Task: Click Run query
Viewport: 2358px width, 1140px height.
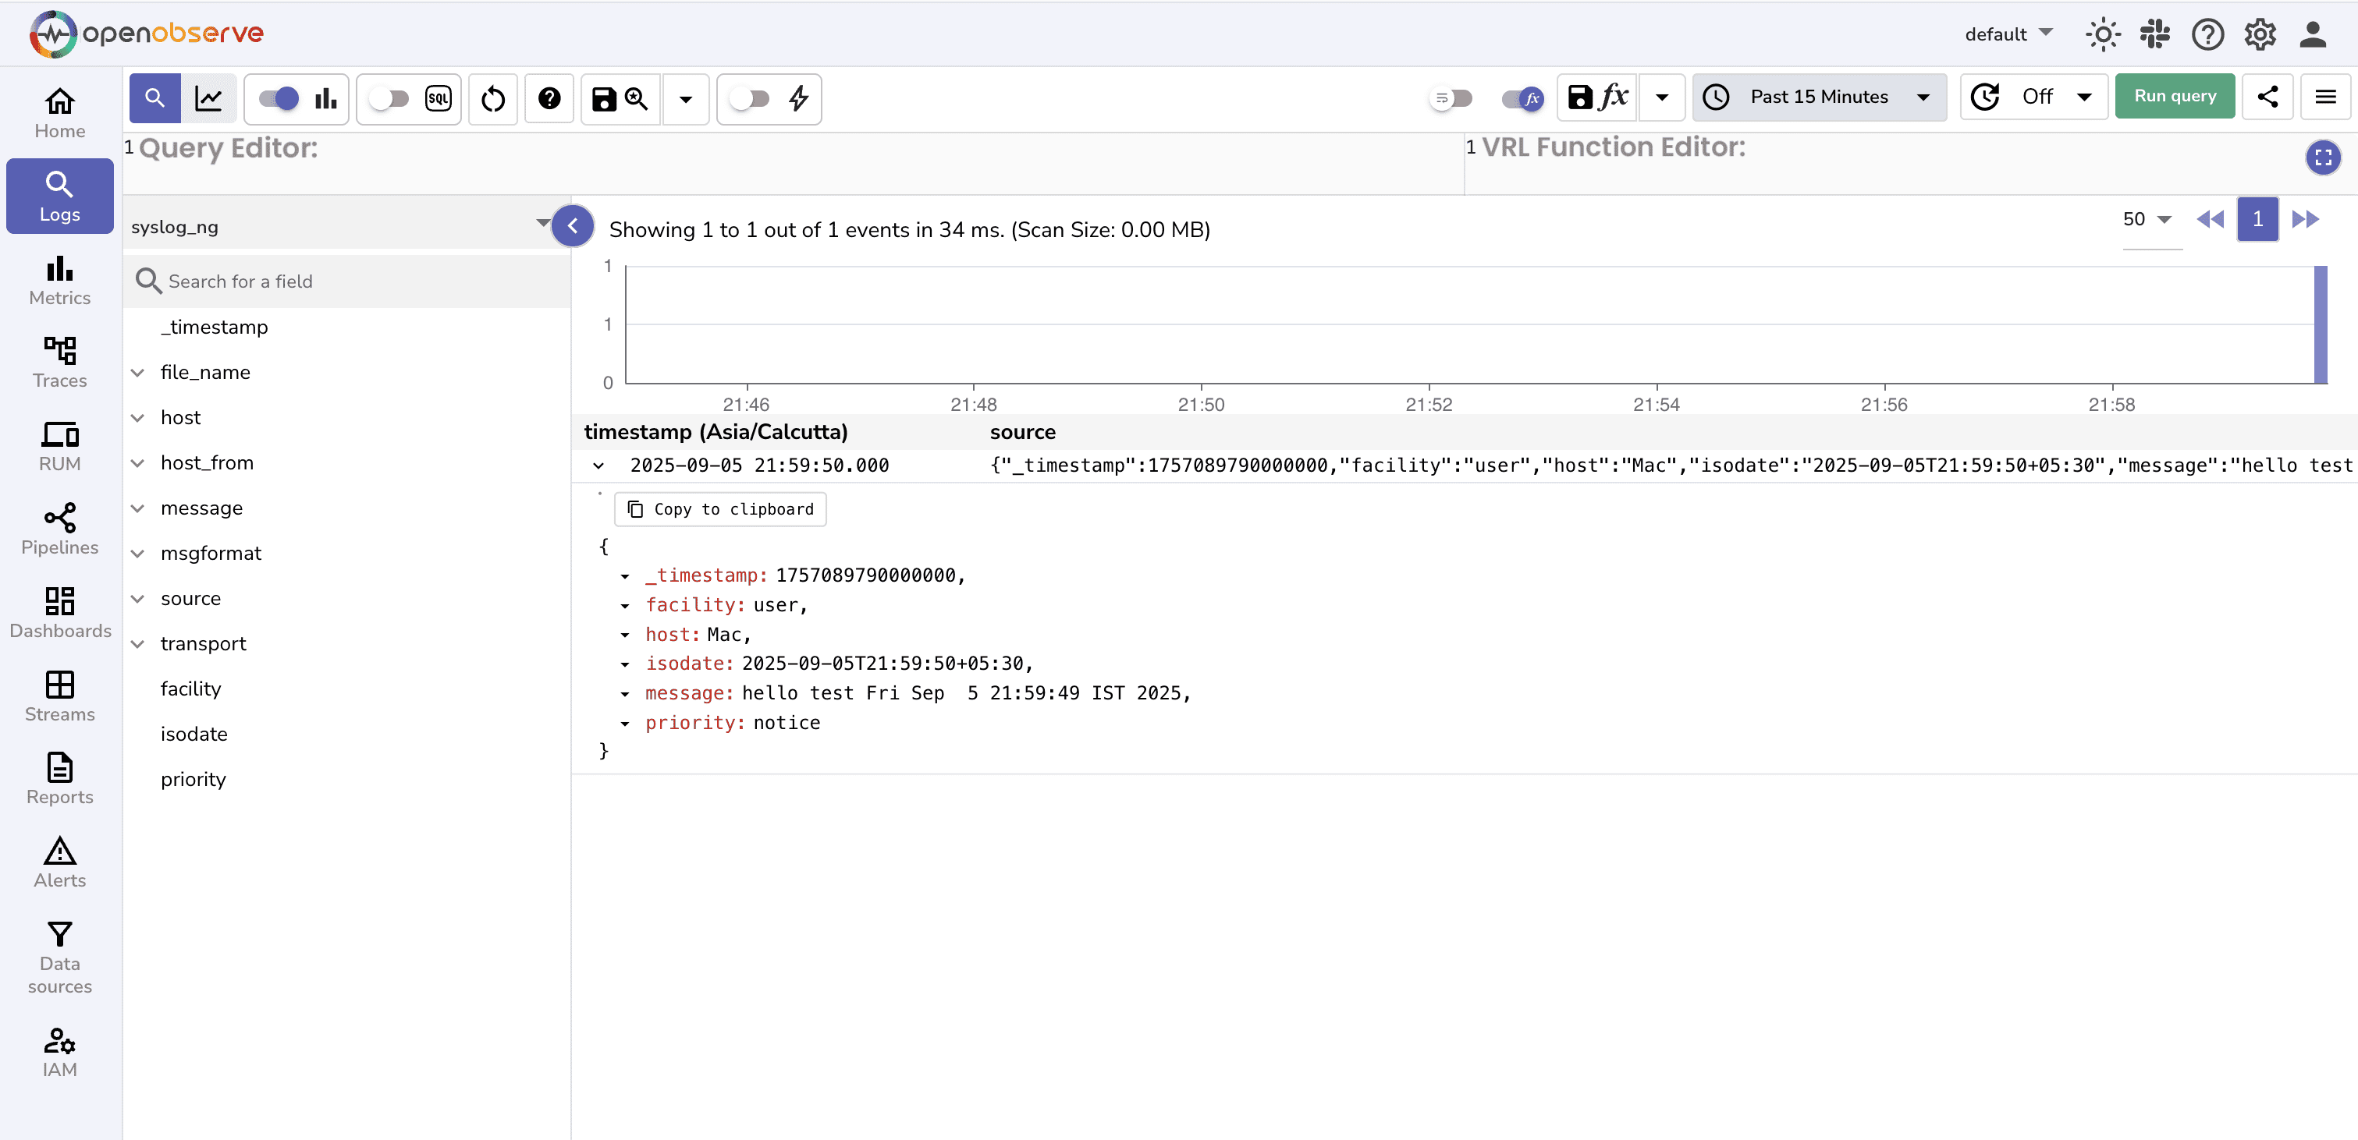Action: point(2175,97)
